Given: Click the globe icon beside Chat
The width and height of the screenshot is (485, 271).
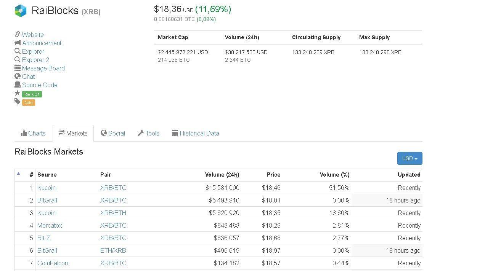Looking at the screenshot, I should point(18,76).
